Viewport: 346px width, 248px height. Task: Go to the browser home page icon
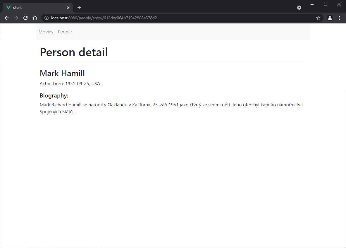point(35,18)
